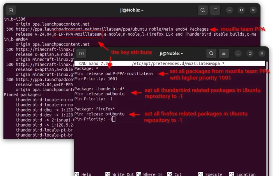Maximize the back terminal window
The image size is (273, 176).
tap(241, 10)
